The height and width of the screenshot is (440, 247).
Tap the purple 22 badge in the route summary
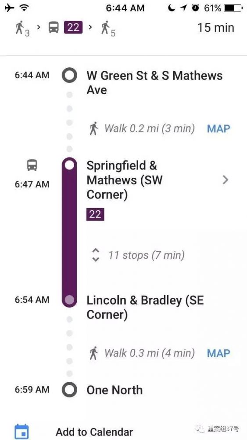[x=73, y=27]
